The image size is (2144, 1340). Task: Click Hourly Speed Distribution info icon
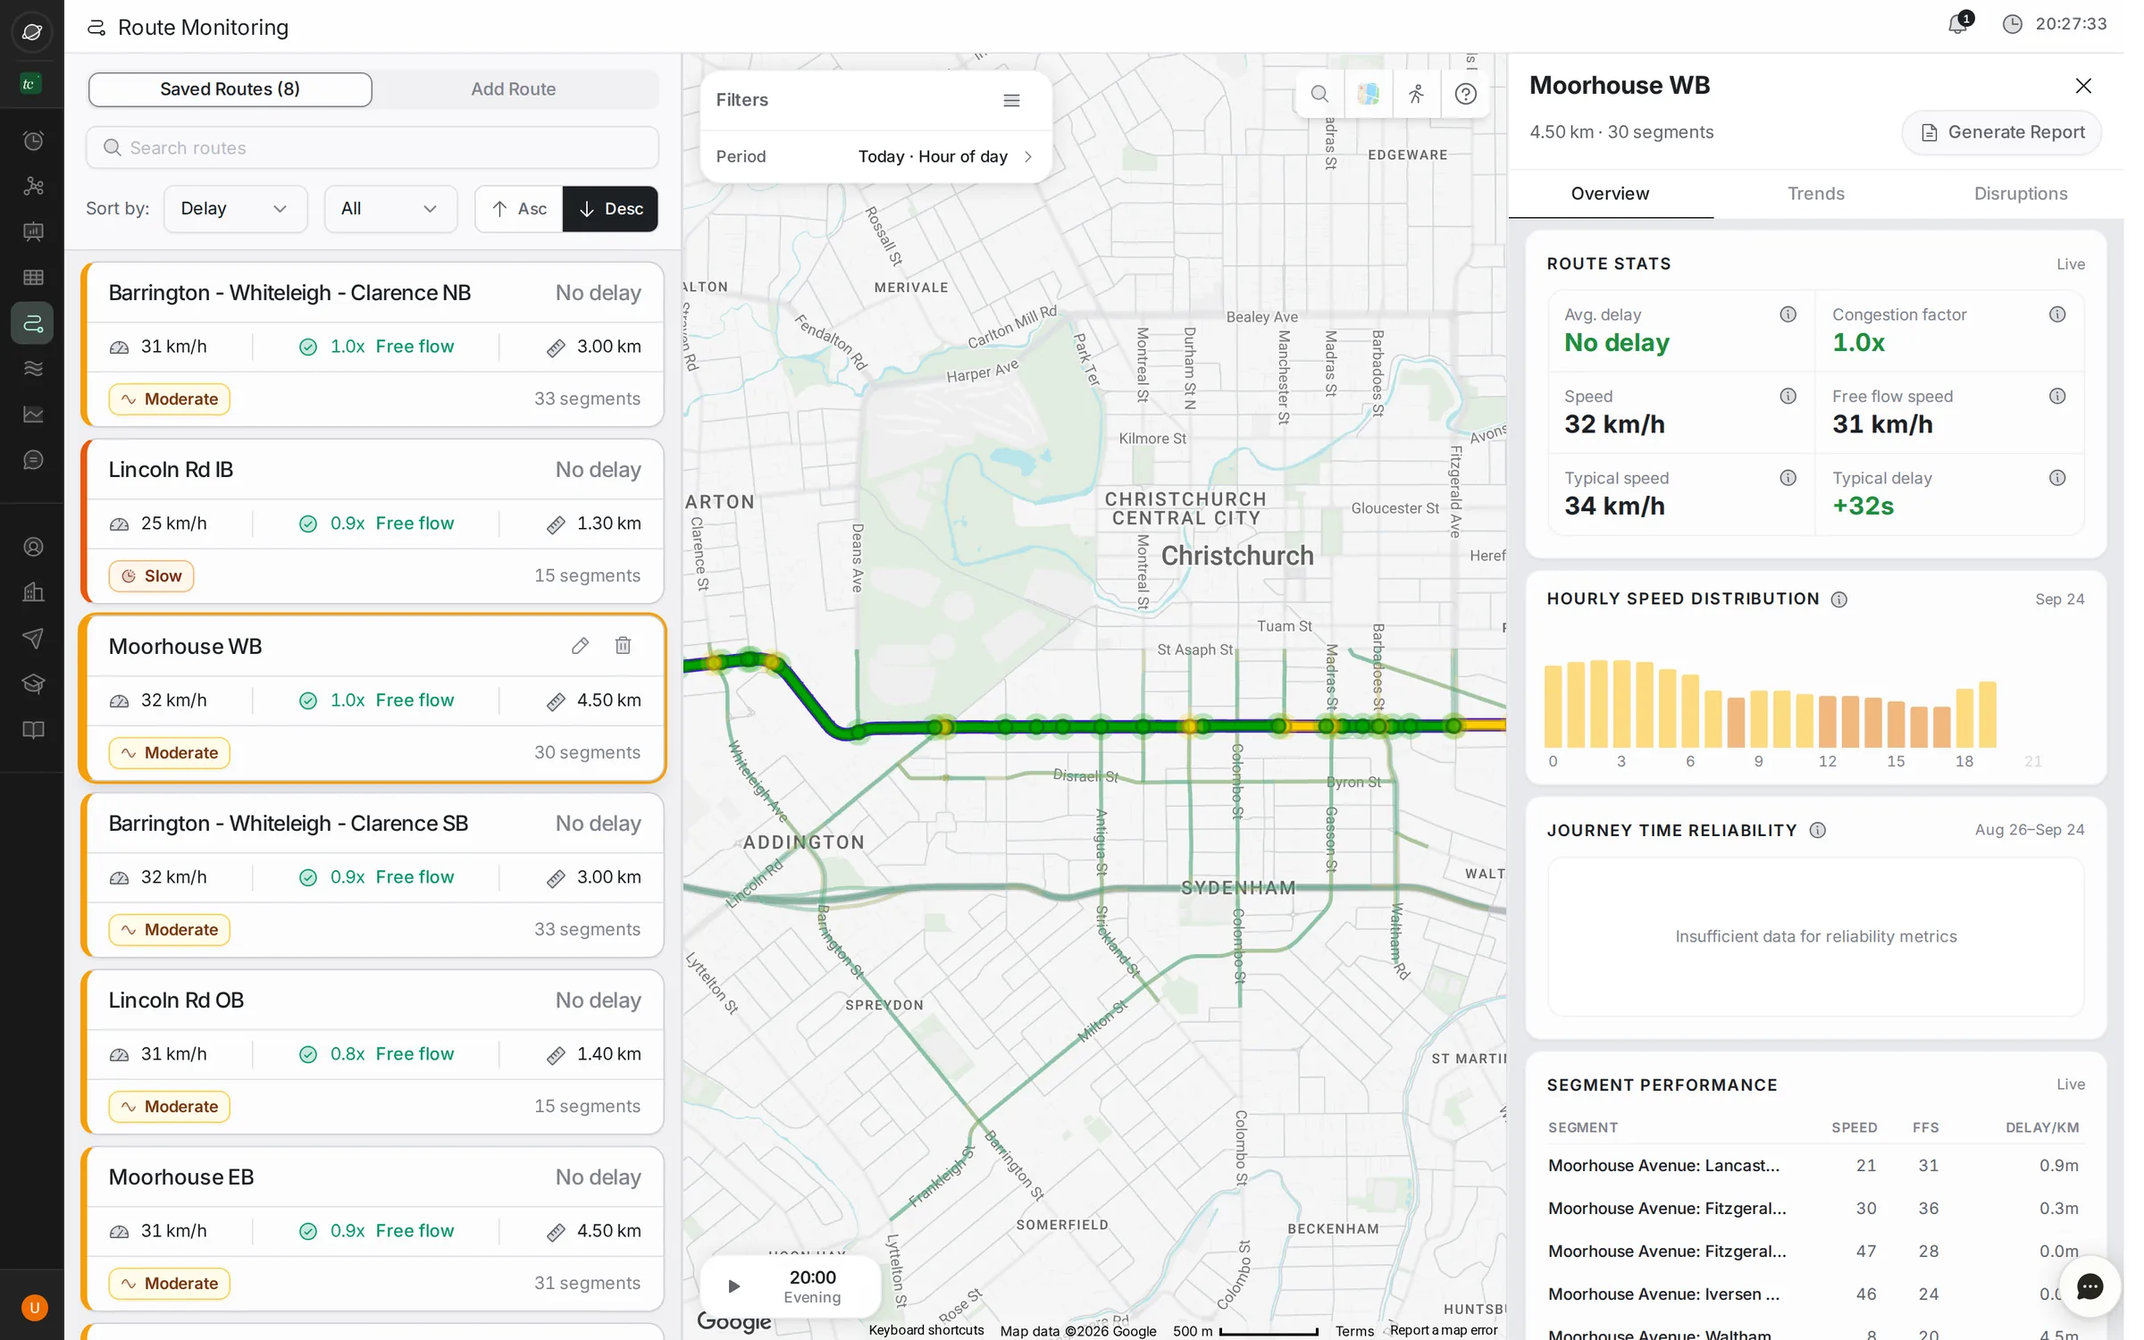click(x=1838, y=599)
